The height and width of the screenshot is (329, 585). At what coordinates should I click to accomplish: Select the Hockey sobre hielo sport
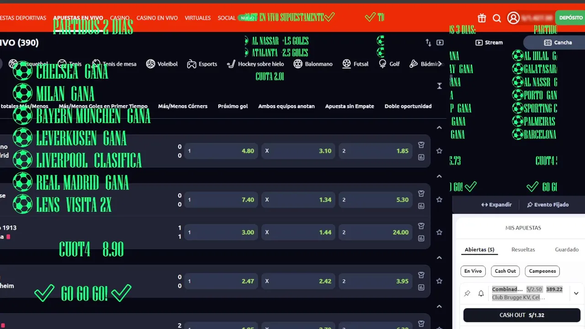click(x=255, y=64)
